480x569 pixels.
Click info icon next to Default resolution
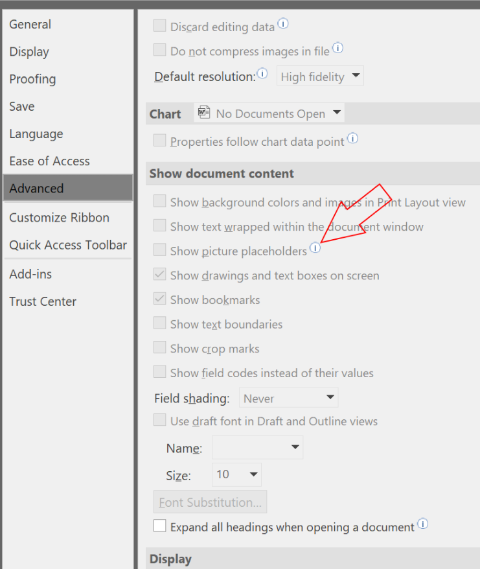click(262, 73)
